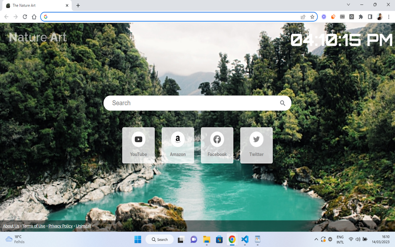
Task: Open the Facebook shortcut tile
Action: coord(217,145)
